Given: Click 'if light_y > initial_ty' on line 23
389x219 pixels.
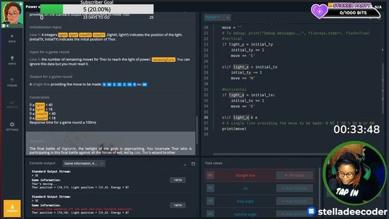Looking at the screenshot, I should 247,44.
